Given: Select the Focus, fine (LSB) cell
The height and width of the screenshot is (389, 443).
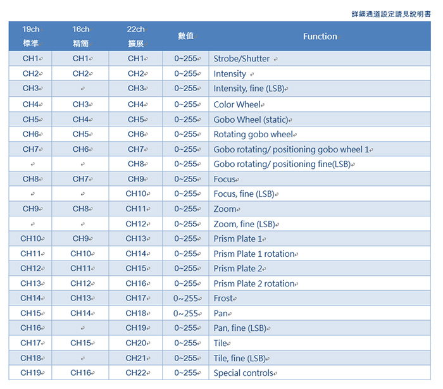Looking at the screenshot, I should pos(244,194).
